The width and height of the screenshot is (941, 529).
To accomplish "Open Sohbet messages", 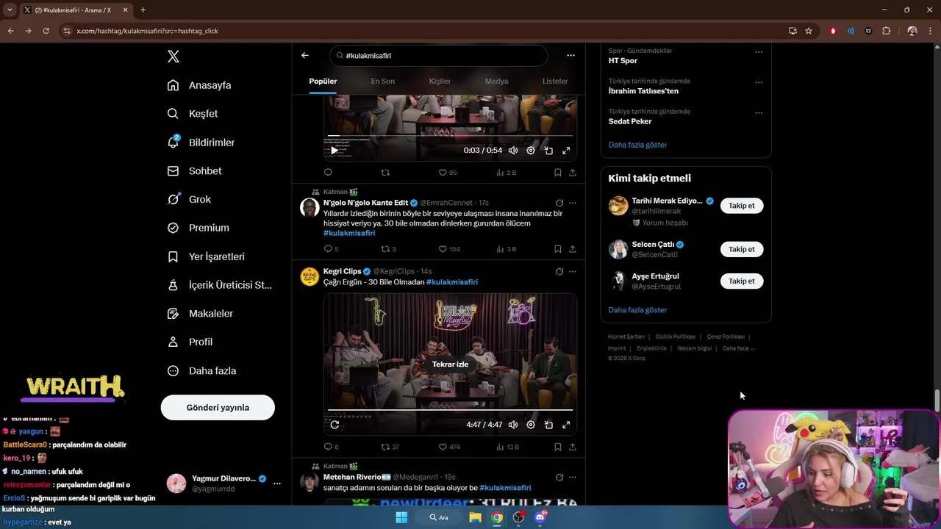I will pos(194,171).
